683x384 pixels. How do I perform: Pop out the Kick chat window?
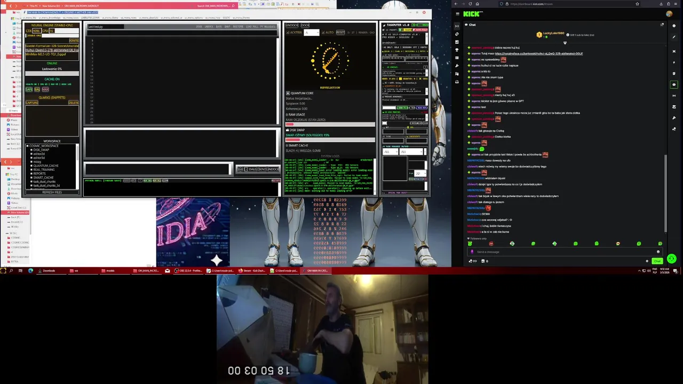pyautogui.click(x=662, y=25)
